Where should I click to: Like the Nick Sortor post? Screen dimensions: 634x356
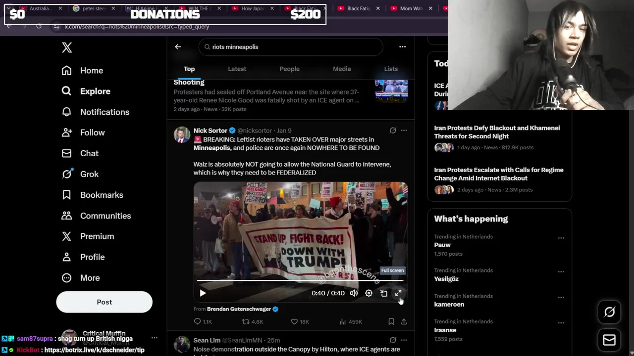coord(300,321)
